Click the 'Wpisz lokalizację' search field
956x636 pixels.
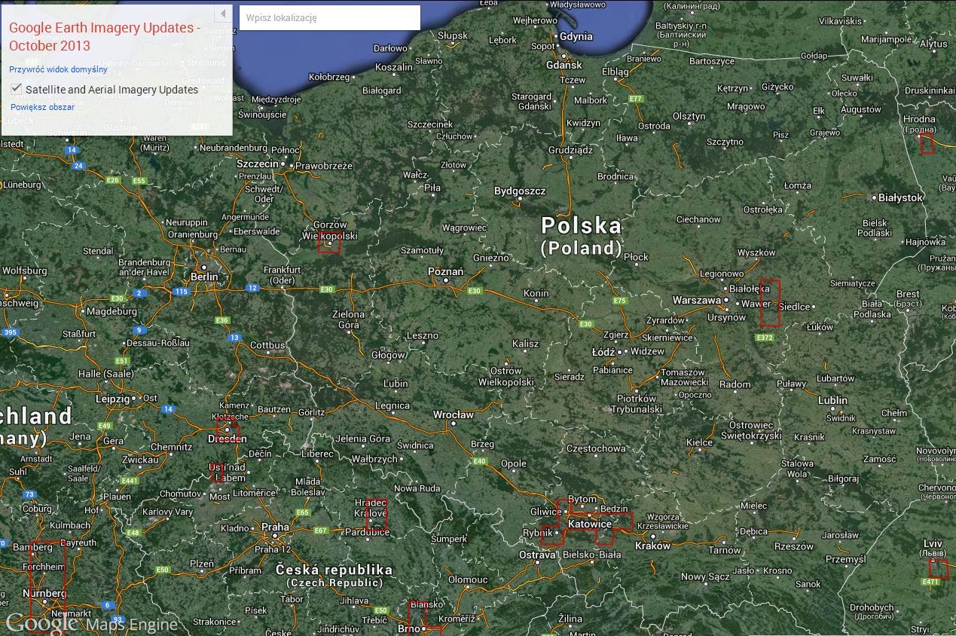click(x=330, y=17)
